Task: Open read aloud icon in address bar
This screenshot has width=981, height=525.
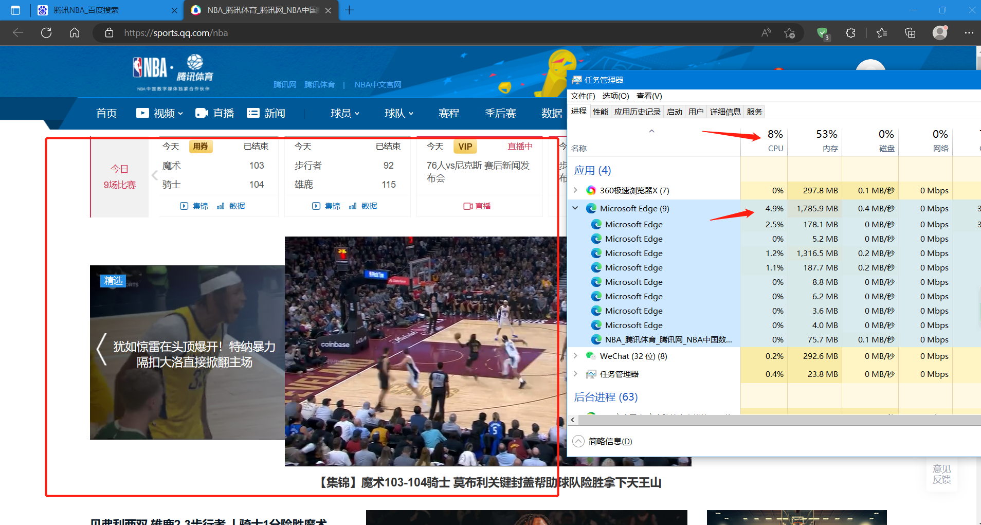Action: [766, 33]
